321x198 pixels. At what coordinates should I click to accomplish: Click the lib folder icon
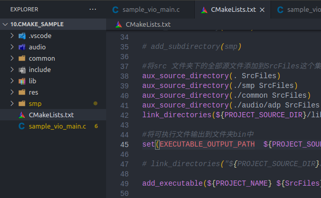coord(22,81)
